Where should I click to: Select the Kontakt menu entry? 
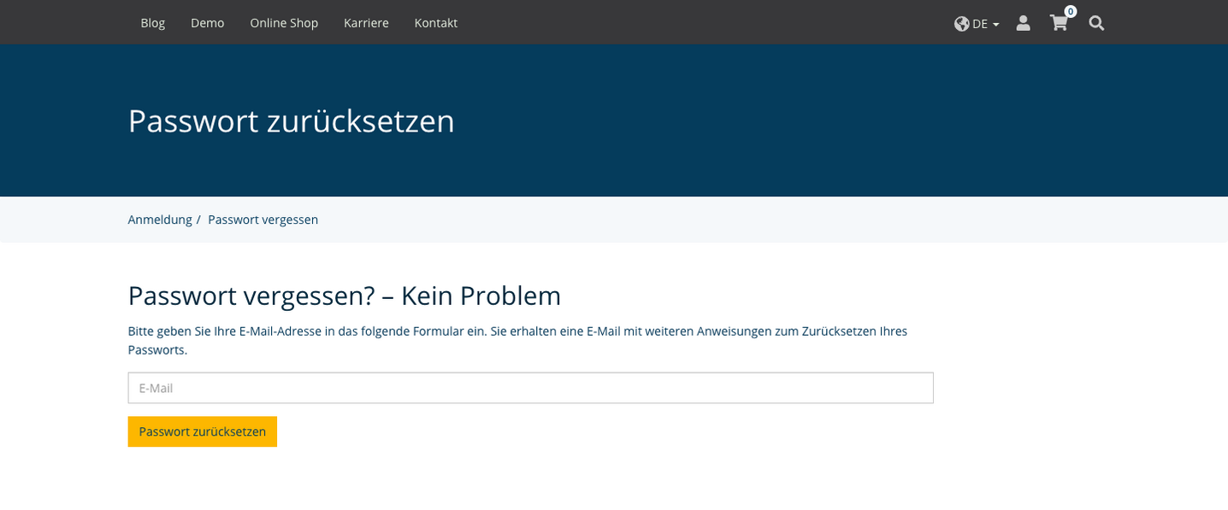click(435, 23)
